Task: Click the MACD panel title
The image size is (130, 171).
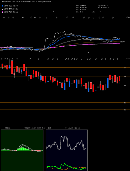Action: pyautogui.click(x=8, y=128)
